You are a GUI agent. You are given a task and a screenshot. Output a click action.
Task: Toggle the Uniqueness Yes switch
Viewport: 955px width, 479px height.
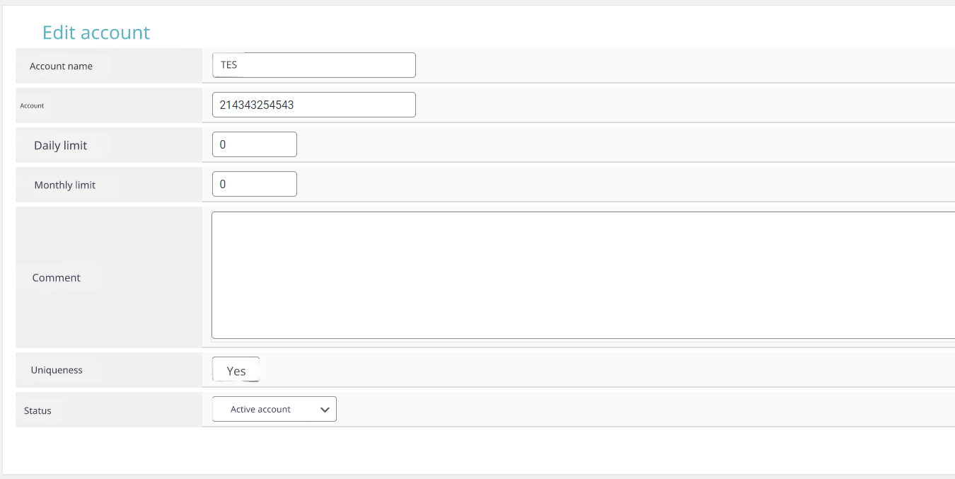[236, 370]
